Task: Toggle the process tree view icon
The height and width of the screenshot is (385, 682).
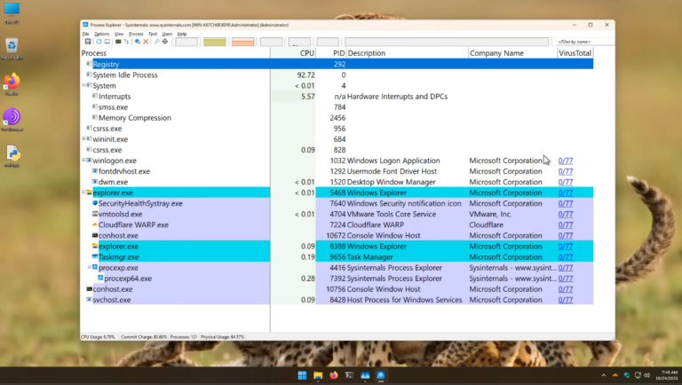Action: pos(126,42)
